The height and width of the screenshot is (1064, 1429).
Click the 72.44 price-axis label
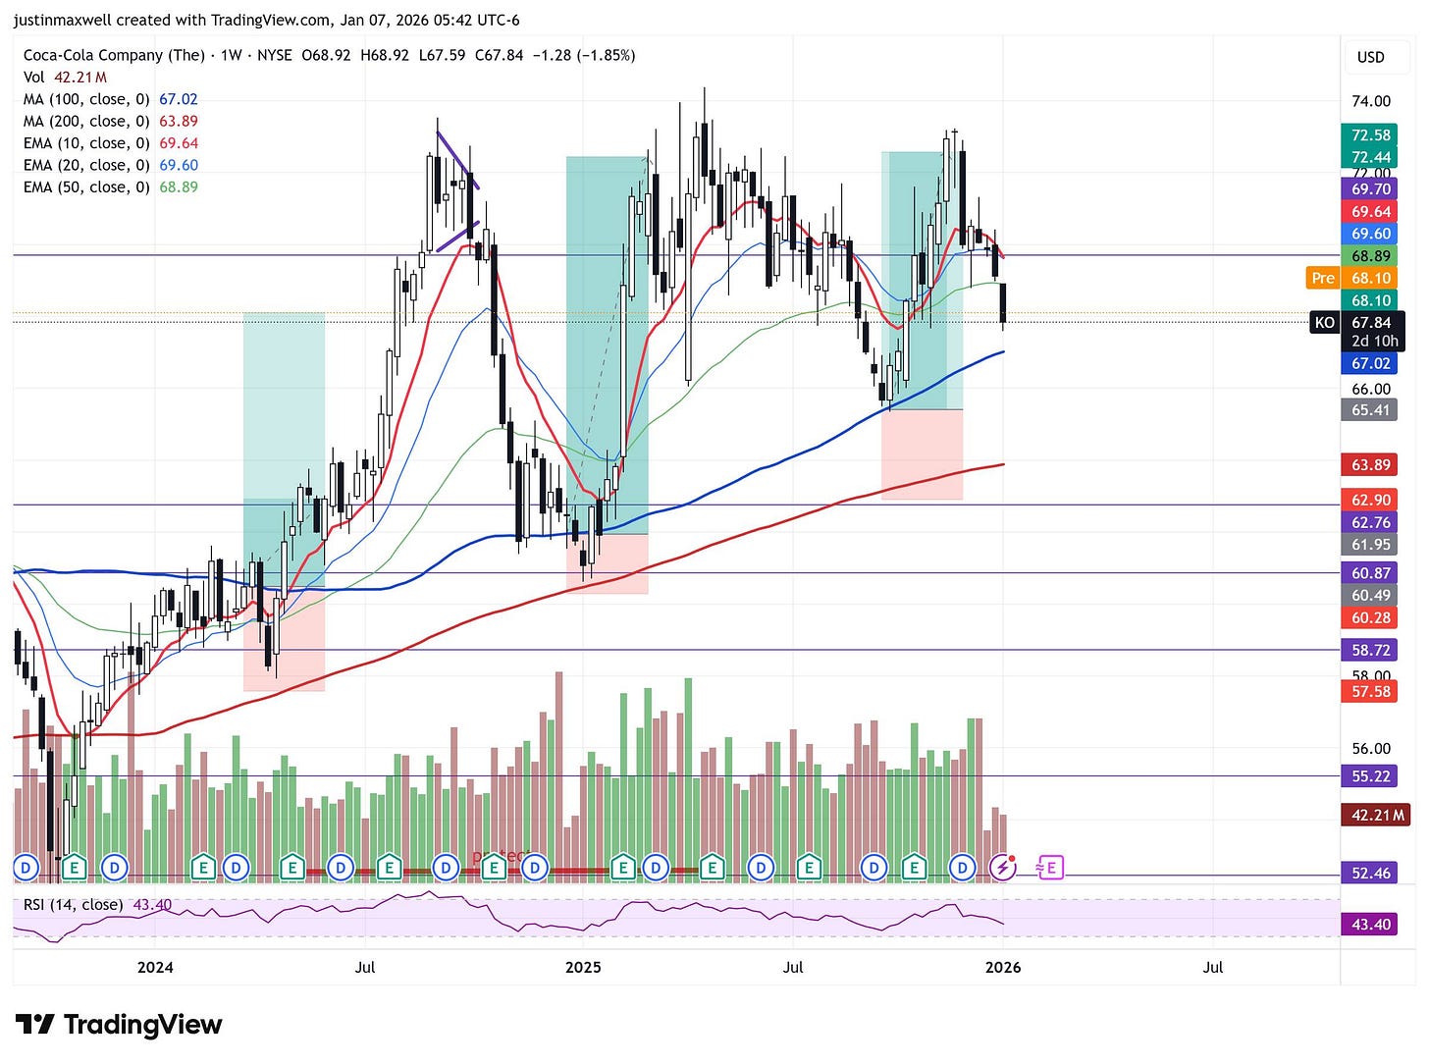click(1371, 157)
